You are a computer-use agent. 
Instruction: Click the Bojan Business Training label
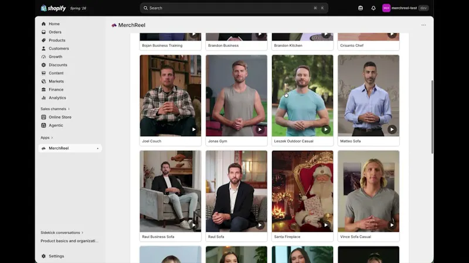point(162,46)
